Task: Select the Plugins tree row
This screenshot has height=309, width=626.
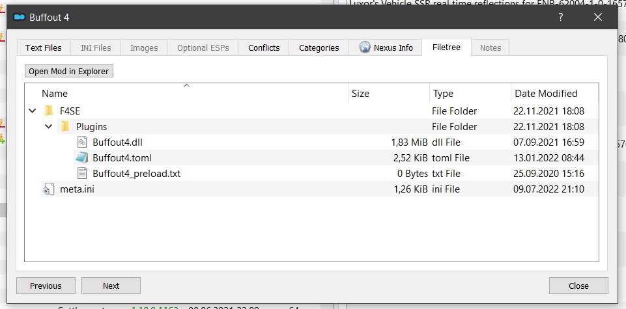Action: [312, 126]
